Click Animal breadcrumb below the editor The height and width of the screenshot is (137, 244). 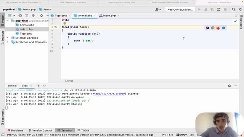tap(69, 81)
